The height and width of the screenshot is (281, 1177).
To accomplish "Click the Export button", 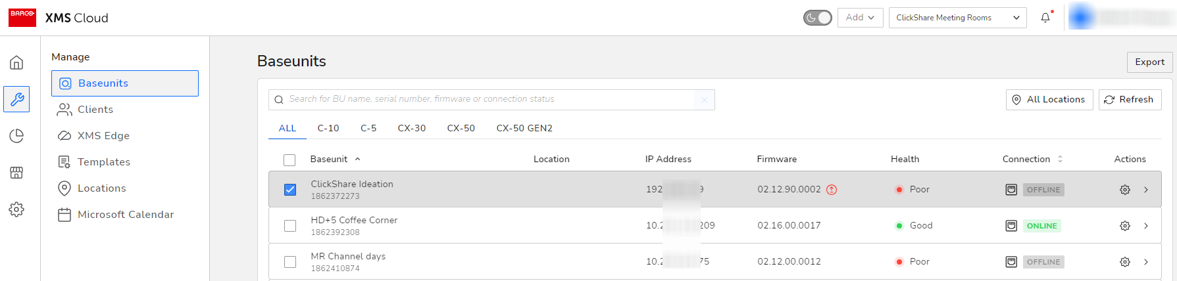I will pyautogui.click(x=1149, y=62).
